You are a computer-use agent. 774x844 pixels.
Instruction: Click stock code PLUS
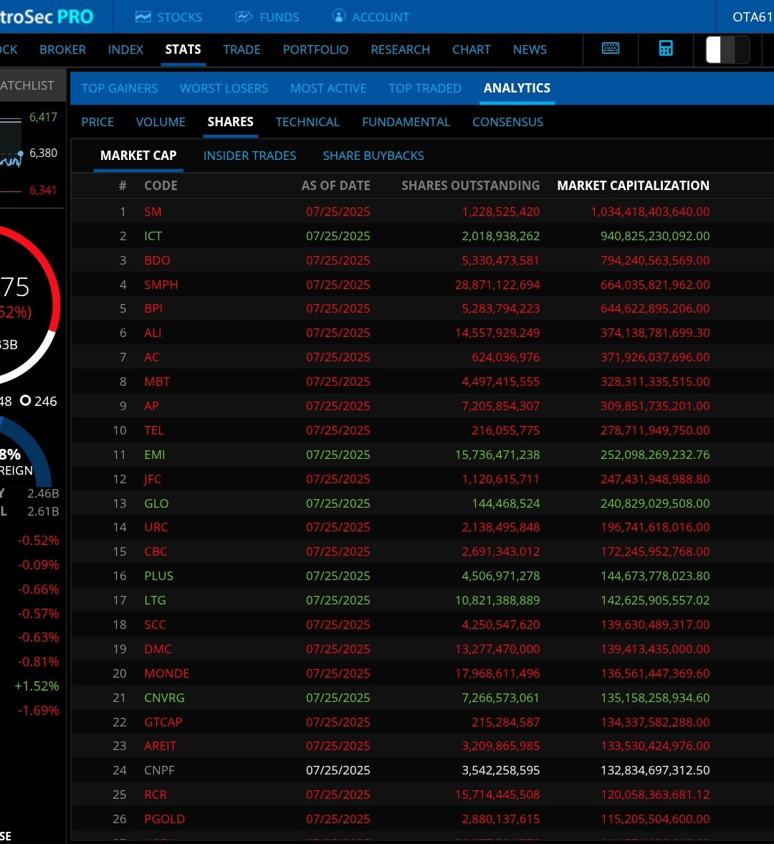(x=158, y=576)
